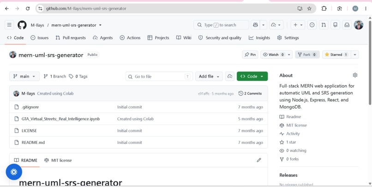The height and width of the screenshot is (187, 372).
Task: Select the MIT license tab in file viewer
Action: point(58,160)
